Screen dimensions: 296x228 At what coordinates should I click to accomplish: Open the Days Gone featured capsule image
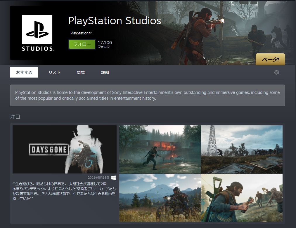coord(65,149)
